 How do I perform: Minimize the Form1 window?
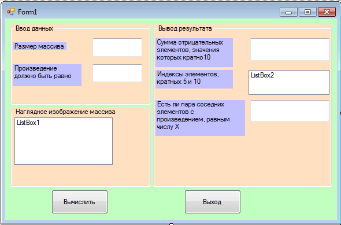tap(288, 12)
